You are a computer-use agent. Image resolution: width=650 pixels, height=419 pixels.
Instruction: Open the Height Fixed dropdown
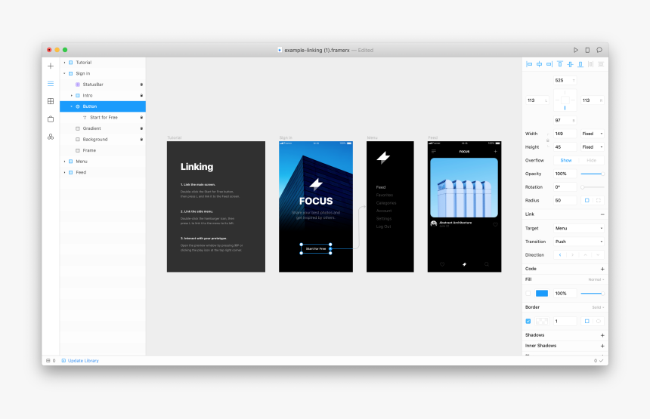tap(593, 147)
